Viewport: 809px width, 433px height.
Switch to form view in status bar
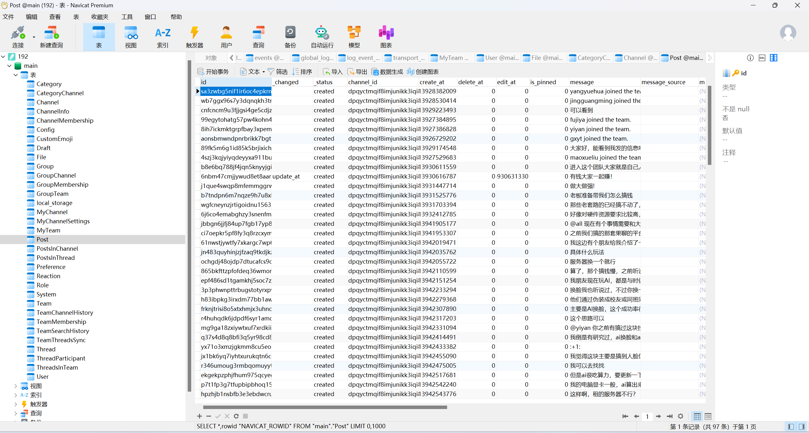click(708, 416)
